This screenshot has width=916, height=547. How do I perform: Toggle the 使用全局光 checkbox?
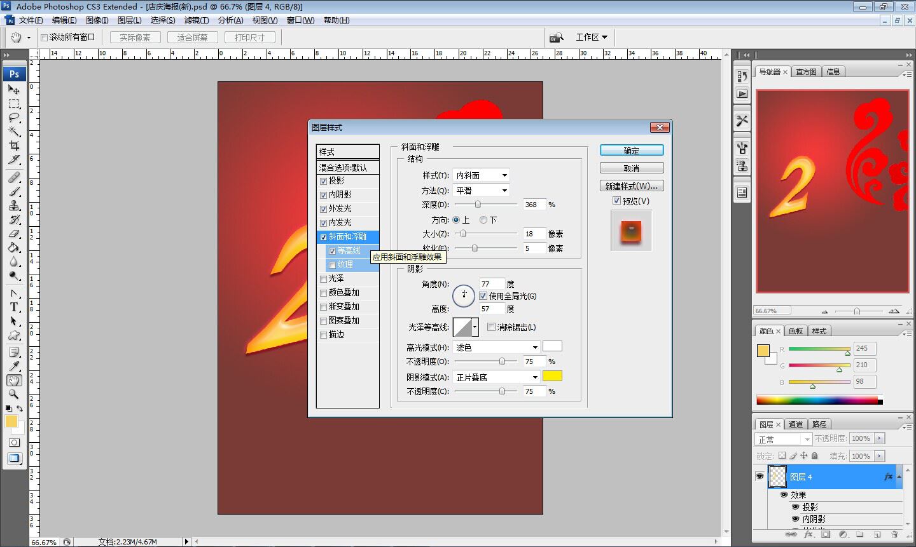click(x=483, y=296)
